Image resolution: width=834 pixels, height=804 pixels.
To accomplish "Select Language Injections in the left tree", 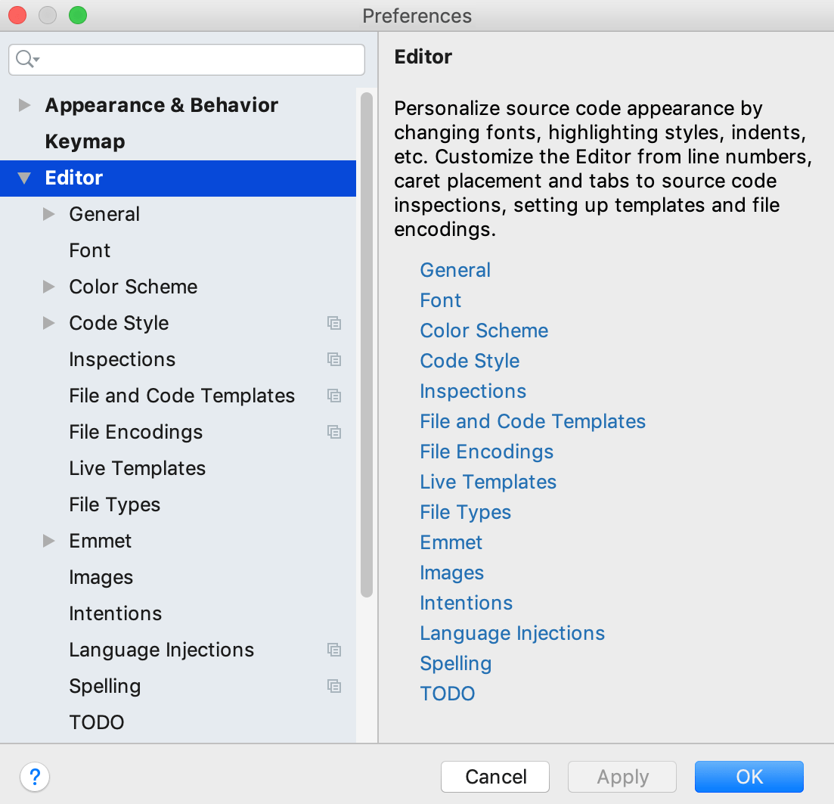I will (x=161, y=650).
